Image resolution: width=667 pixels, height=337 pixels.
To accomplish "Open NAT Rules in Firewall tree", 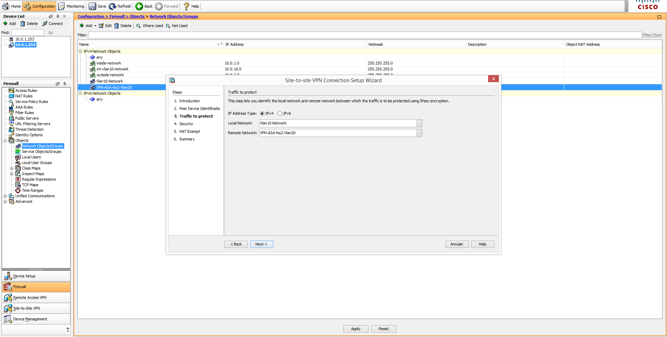I will [24, 96].
